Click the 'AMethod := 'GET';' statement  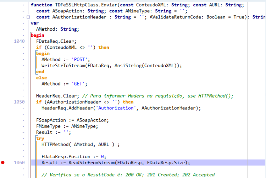64,84
